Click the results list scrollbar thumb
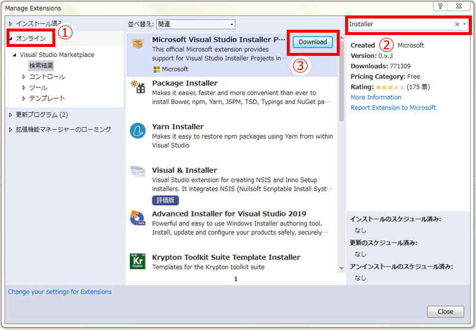This screenshot has height=330, width=476. pos(342,81)
